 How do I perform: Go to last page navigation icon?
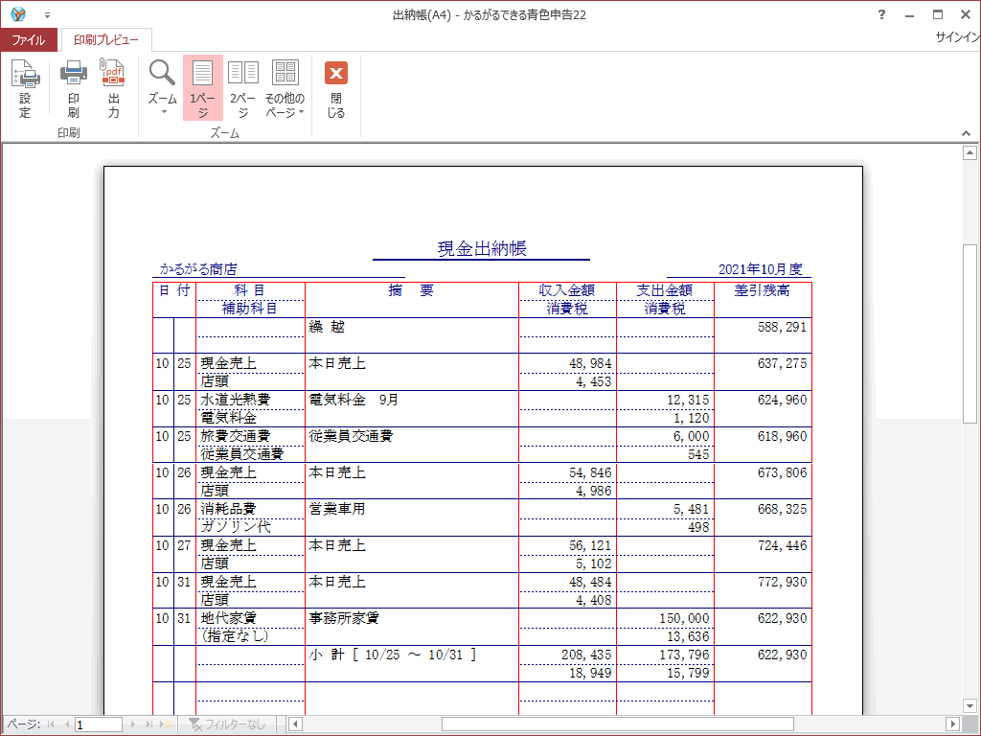[x=148, y=724]
